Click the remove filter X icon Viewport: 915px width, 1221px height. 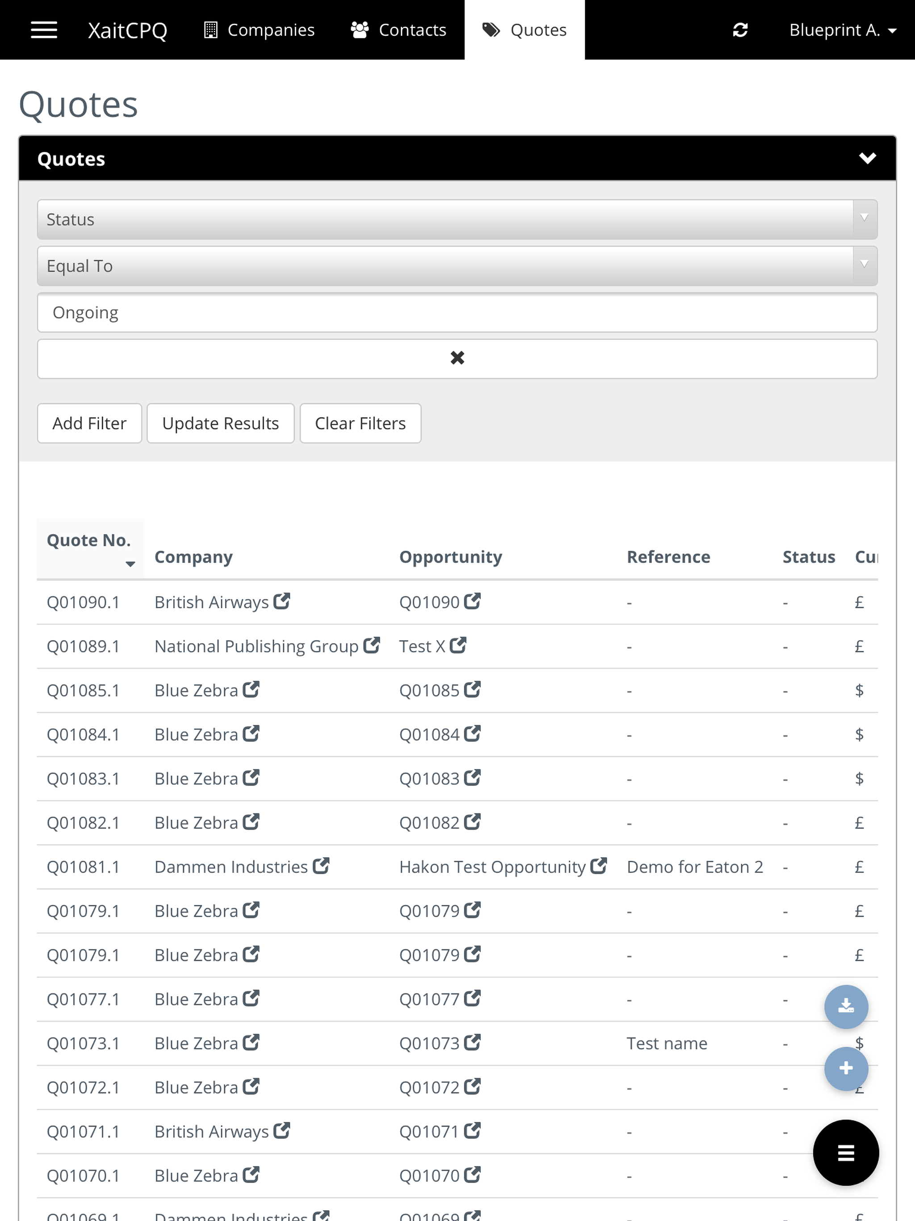pyautogui.click(x=457, y=358)
